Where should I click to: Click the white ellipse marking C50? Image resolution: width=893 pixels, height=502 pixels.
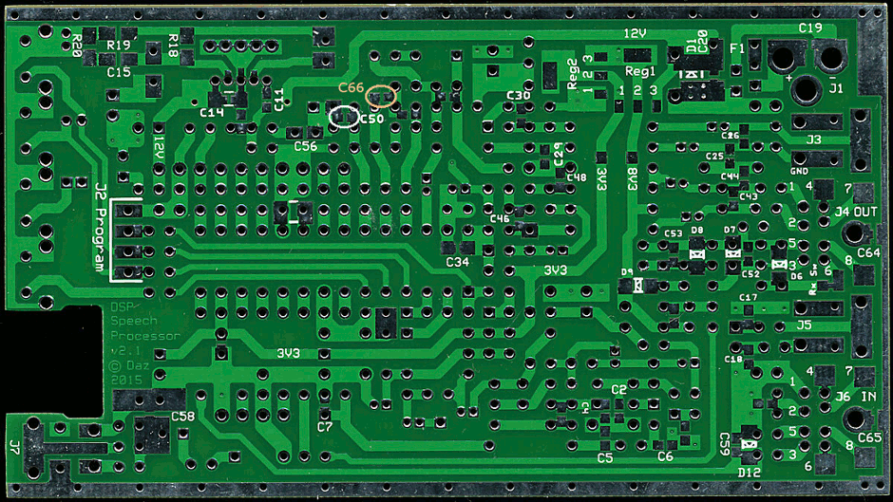point(343,116)
